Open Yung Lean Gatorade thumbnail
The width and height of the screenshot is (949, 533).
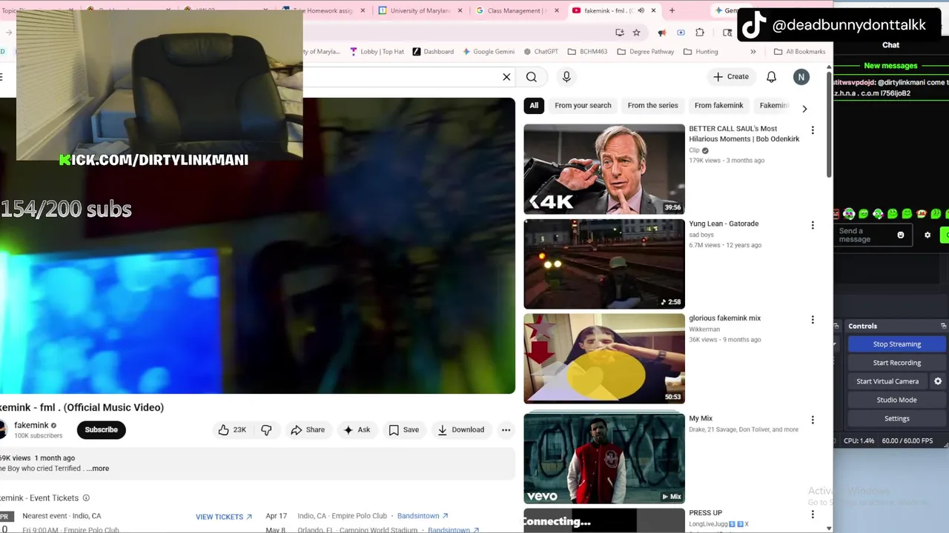604,264
